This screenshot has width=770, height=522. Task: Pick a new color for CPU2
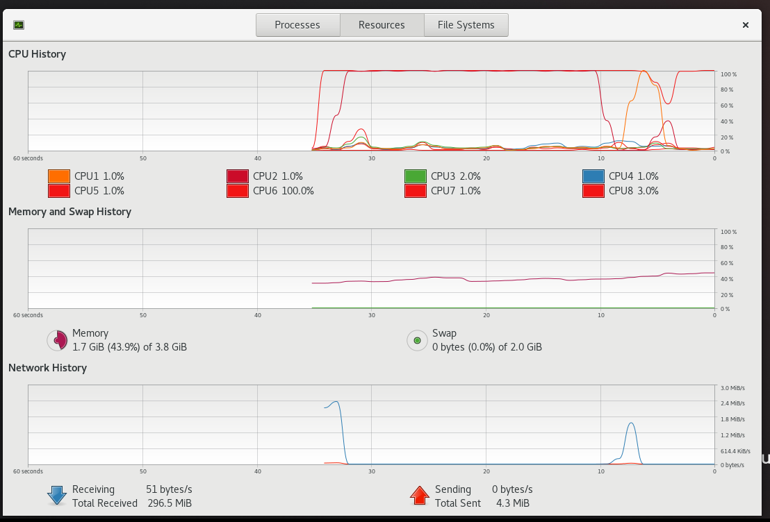point(238,176)
